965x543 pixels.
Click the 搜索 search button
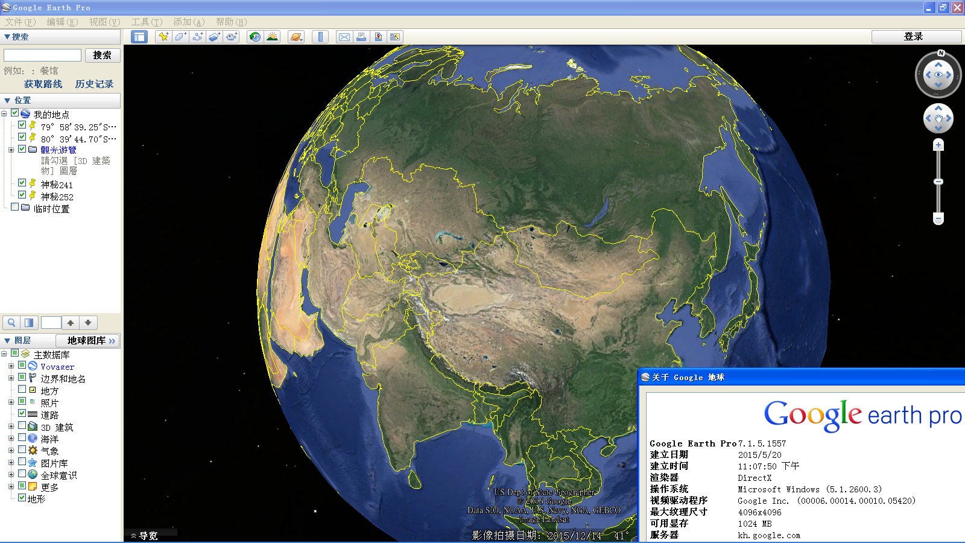(103, 55)
